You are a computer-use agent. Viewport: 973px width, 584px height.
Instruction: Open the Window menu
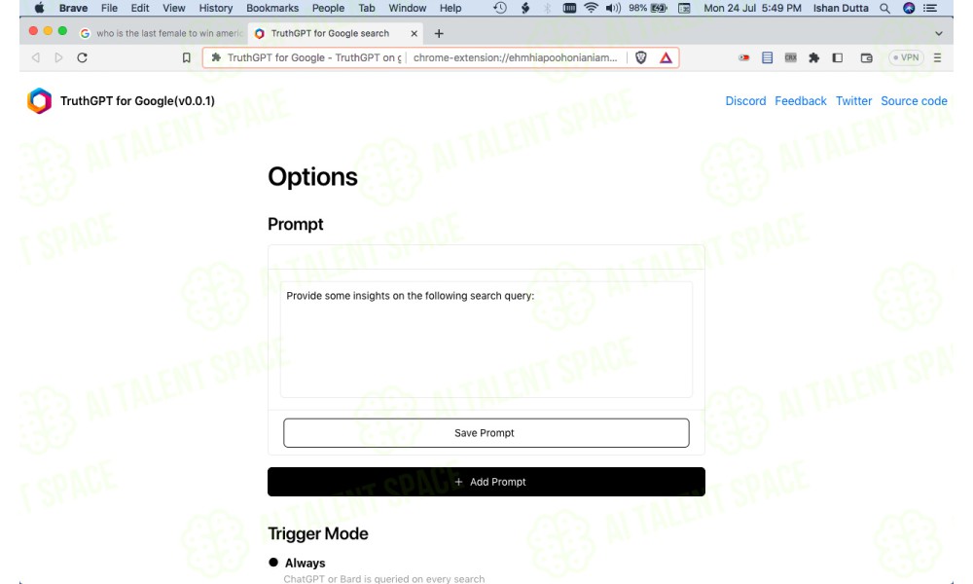coord(407,8)
